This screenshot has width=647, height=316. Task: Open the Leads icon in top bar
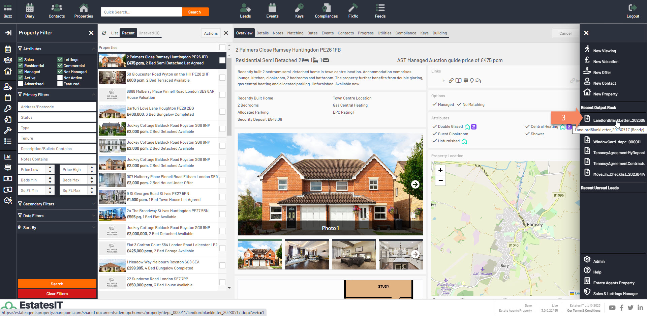coord(245,8)
